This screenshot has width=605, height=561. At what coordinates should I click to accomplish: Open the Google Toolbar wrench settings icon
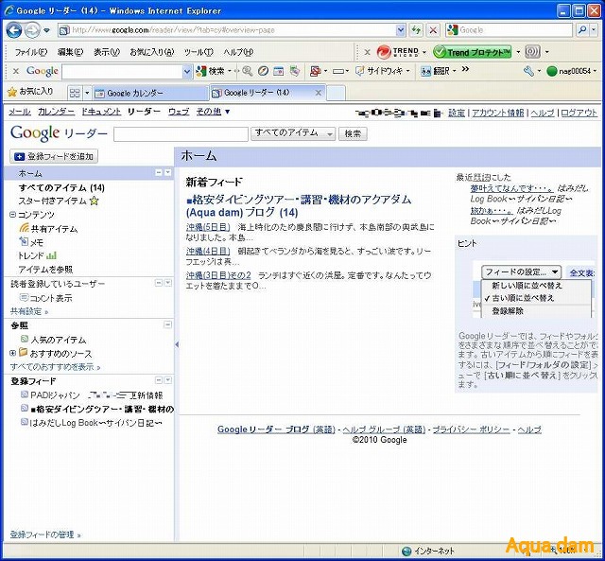click(x=528, y=71)
